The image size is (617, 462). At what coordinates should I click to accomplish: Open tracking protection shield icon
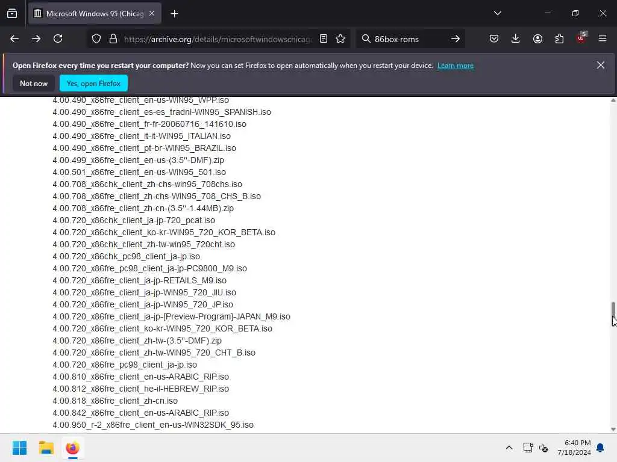(96, 39)
